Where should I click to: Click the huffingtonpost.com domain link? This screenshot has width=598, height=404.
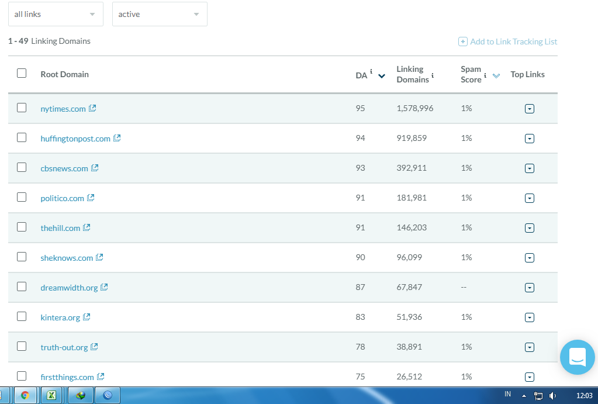pyautogui.click(x=75, y=139)
